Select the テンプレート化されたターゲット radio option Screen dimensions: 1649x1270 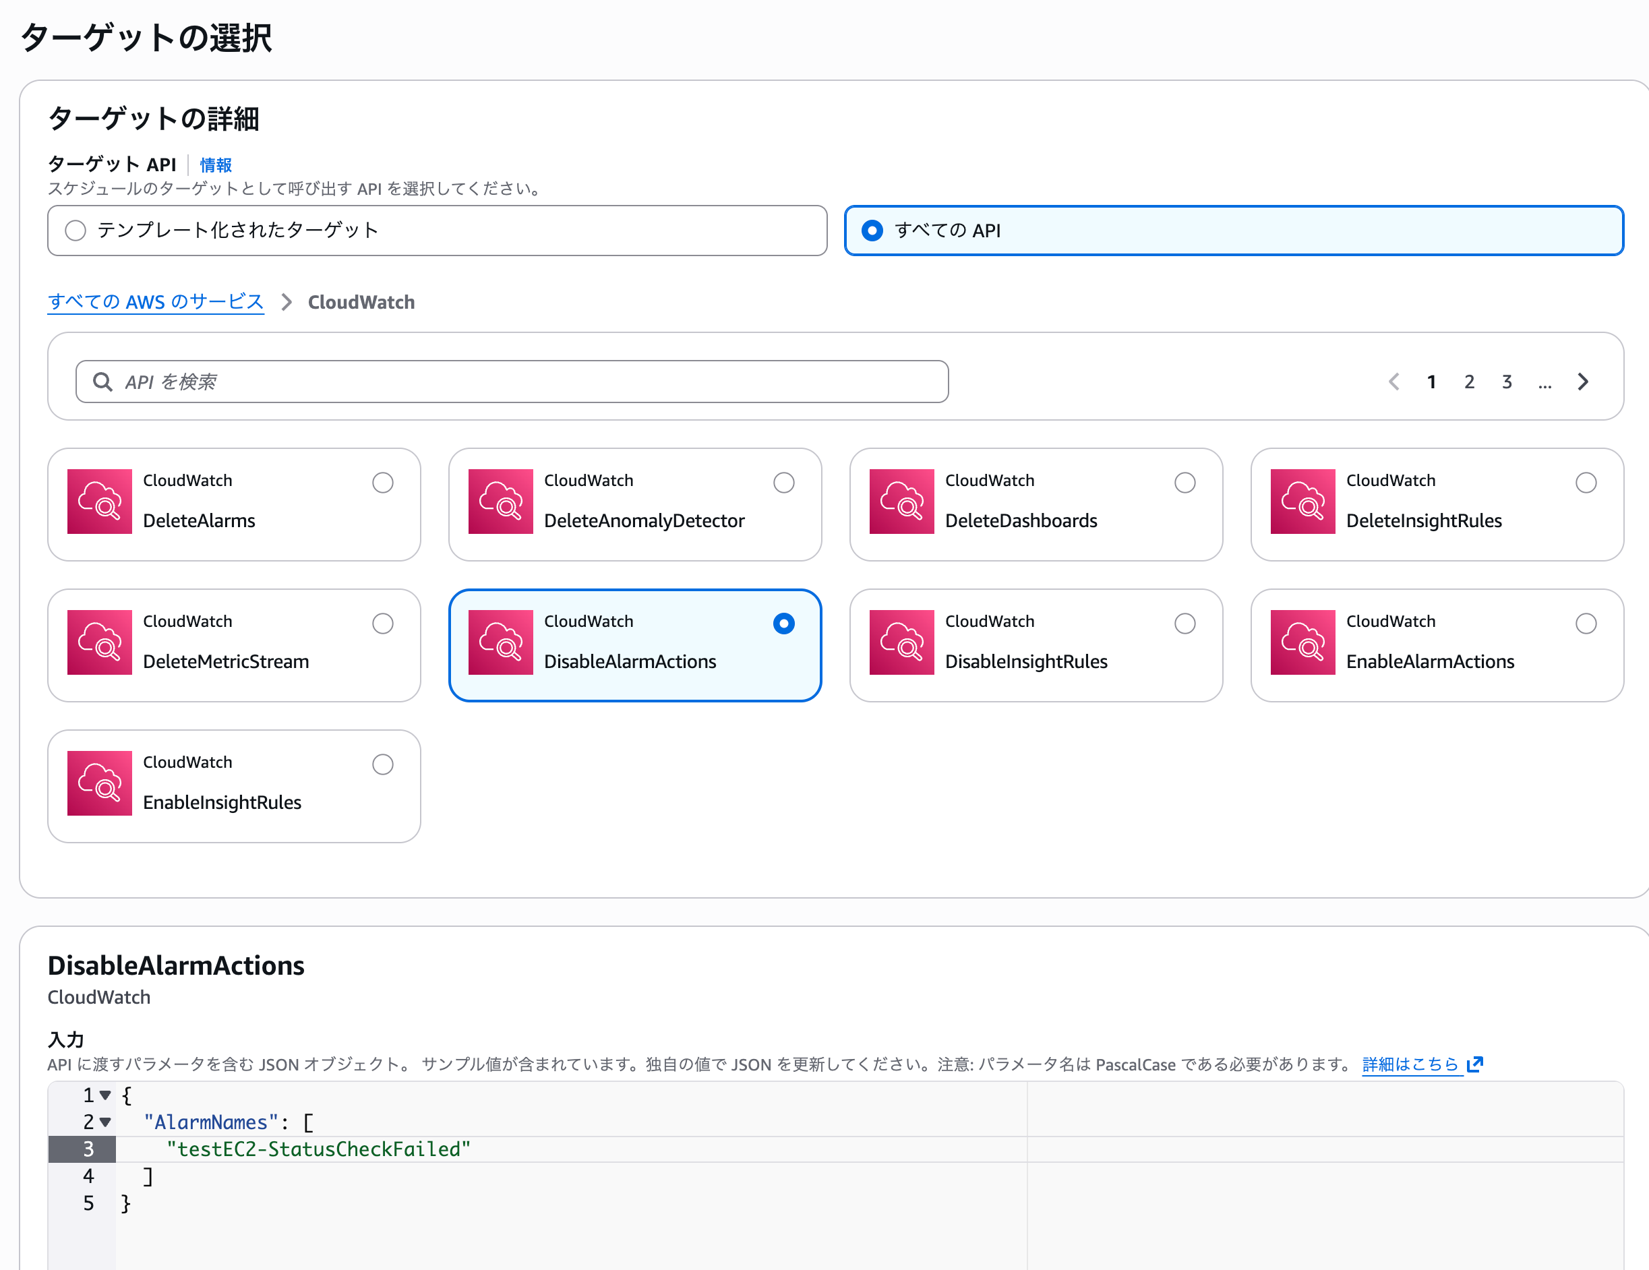pos(76,231)
